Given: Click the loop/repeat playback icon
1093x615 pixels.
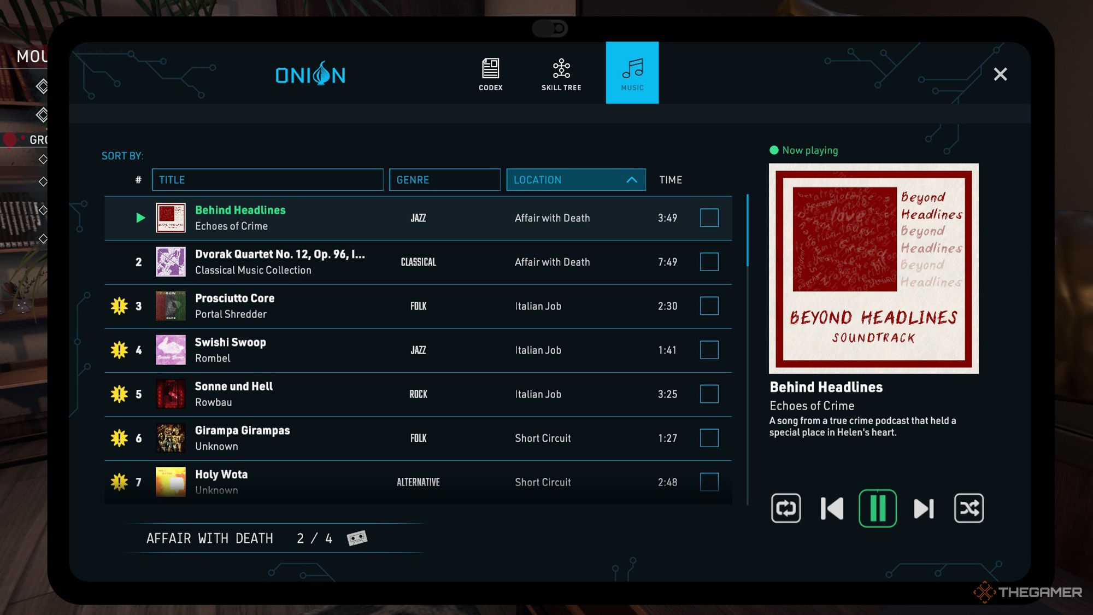Looking at the screenshot, I should 786,508.
